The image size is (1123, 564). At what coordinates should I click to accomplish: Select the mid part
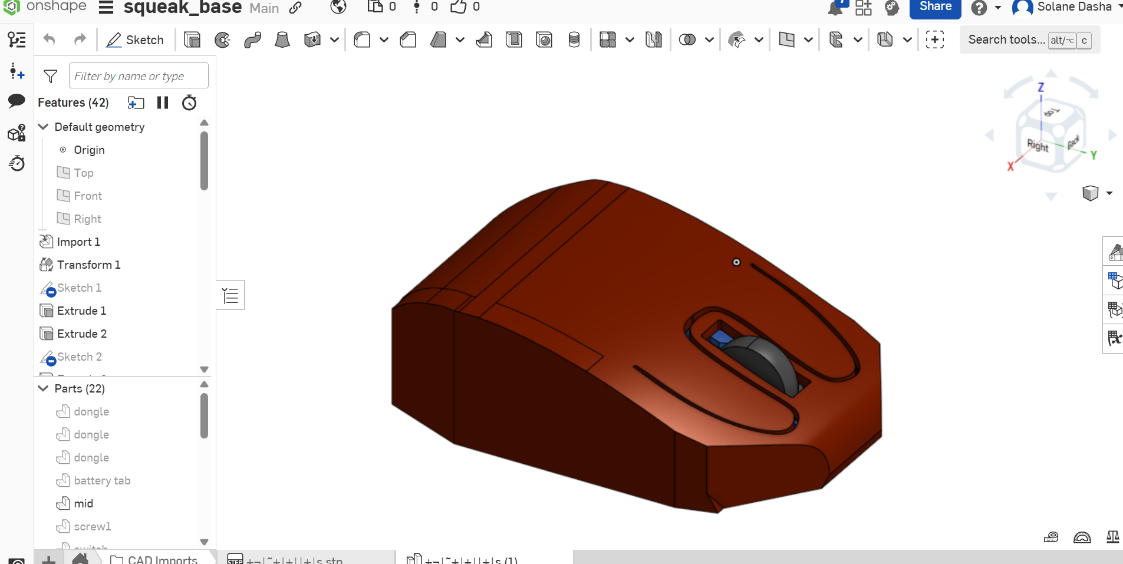(x=83, y=503)
